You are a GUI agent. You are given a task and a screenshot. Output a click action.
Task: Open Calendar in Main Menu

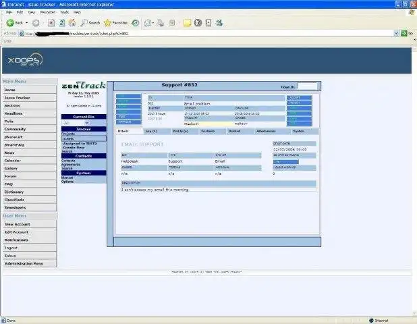point(30,161)
